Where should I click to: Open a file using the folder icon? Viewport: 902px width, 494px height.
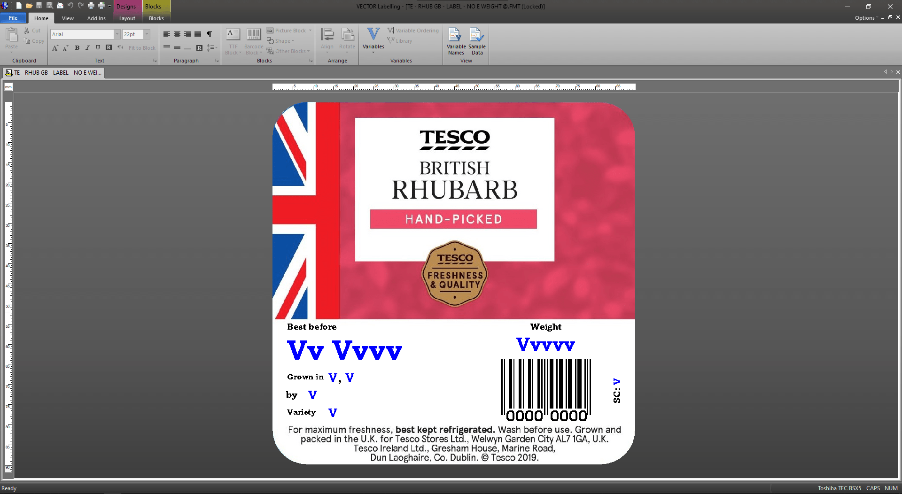pyautogui.click(x=29, y=6)
